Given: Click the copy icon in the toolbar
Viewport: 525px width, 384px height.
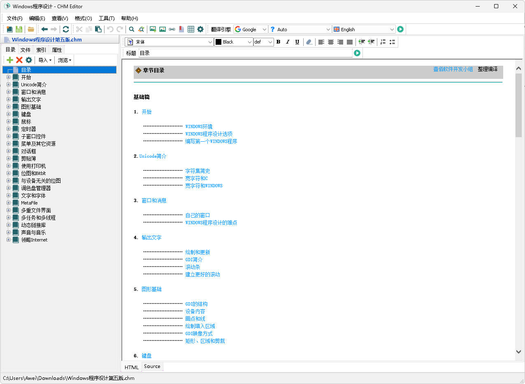Looking at the screenshot, I should click(89, 29).
